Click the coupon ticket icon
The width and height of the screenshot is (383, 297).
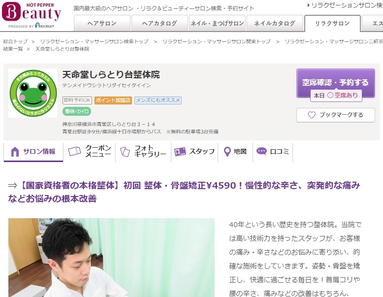tap(74, 152)
